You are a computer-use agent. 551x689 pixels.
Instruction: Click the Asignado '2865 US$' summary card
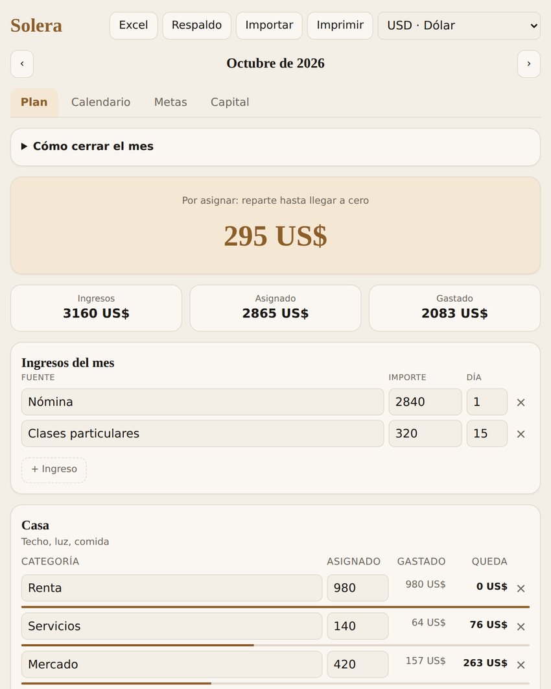click(x=275, y=308)
